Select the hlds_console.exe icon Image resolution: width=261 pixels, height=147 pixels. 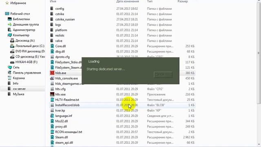52,78
